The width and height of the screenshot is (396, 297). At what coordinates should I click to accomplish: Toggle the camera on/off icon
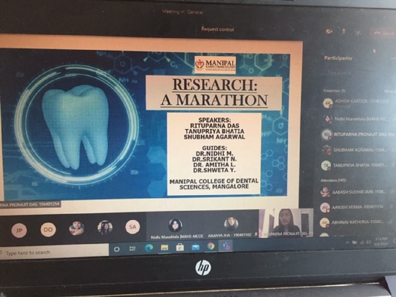pos(329,32)
